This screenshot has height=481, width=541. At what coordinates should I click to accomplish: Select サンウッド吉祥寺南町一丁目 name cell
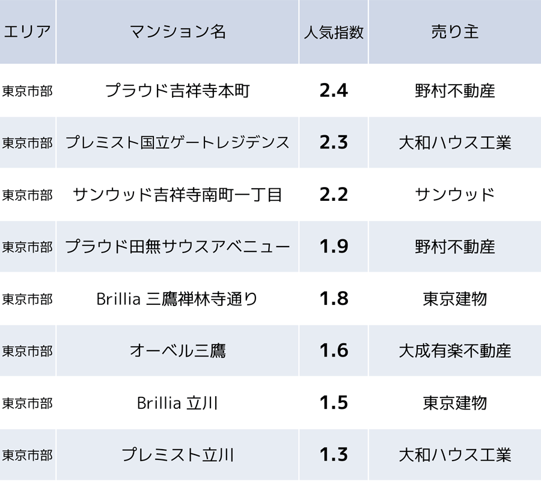[177, 195]
